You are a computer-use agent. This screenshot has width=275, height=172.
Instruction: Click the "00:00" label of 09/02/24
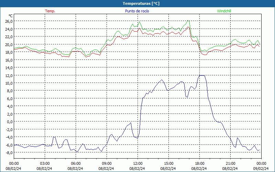[261, 164]
